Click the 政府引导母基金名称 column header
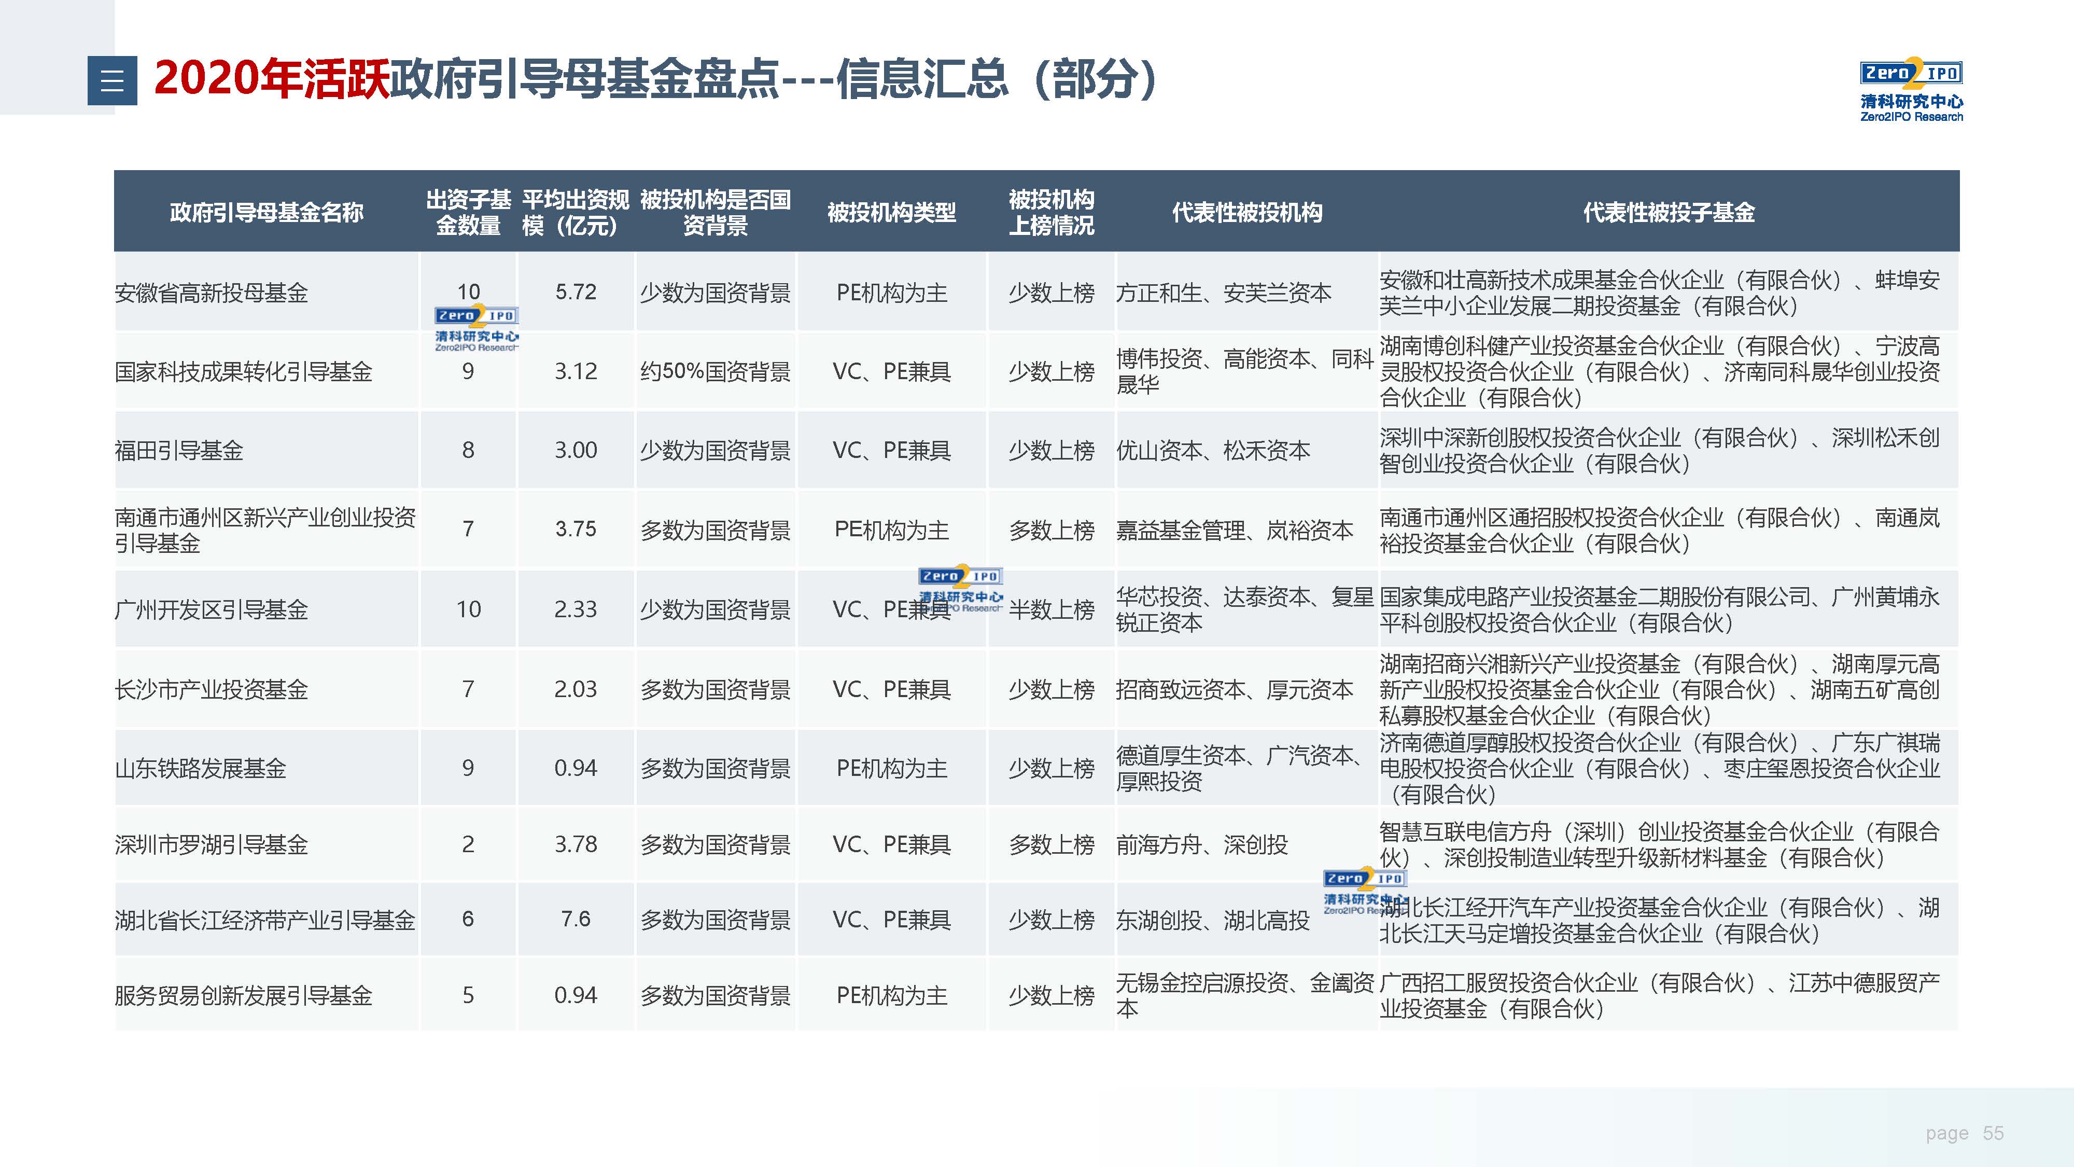The width and height of the screenshot is (2074, 1167). tap(267, 213)
